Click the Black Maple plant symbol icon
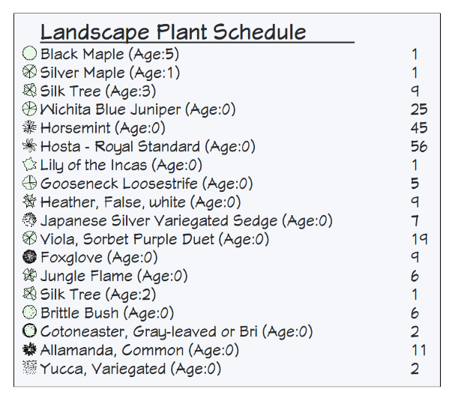 click(30, 54)
